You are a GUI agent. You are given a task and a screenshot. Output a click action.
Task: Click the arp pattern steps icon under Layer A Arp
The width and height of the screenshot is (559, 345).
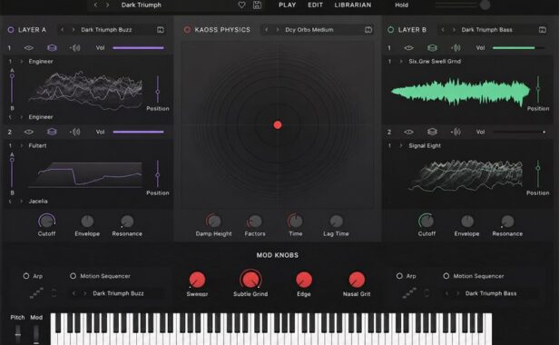[36, 293]
